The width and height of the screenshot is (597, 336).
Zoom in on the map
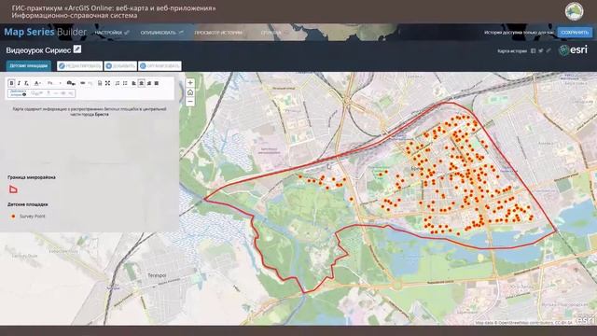point(190,83)
